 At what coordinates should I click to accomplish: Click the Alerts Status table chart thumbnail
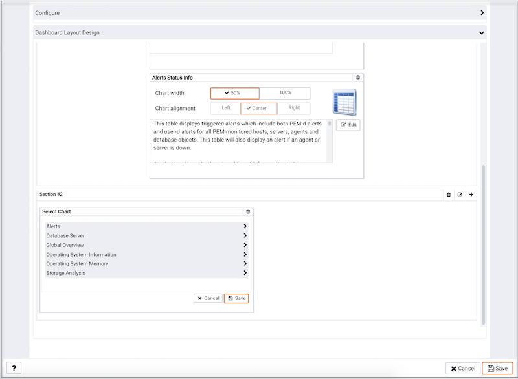pos(344,102)
